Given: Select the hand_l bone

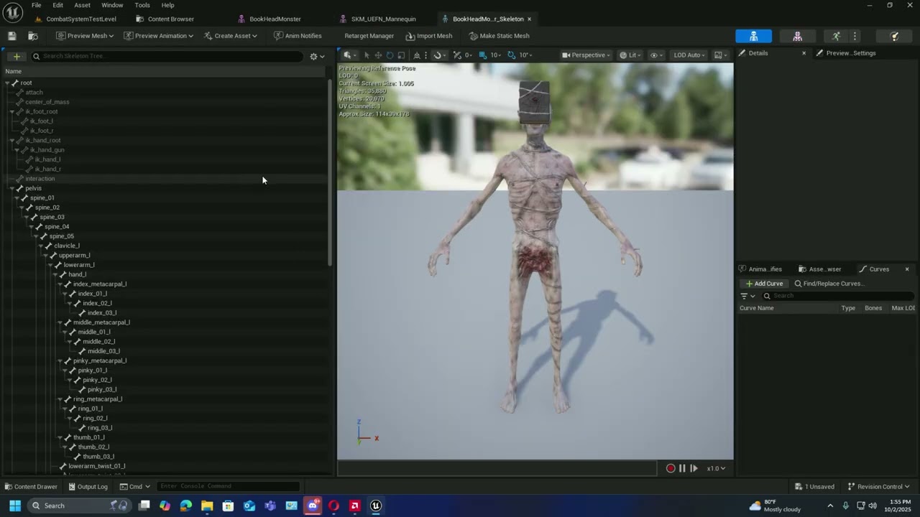Looking at the screenshot, I should tap(77, 274).
